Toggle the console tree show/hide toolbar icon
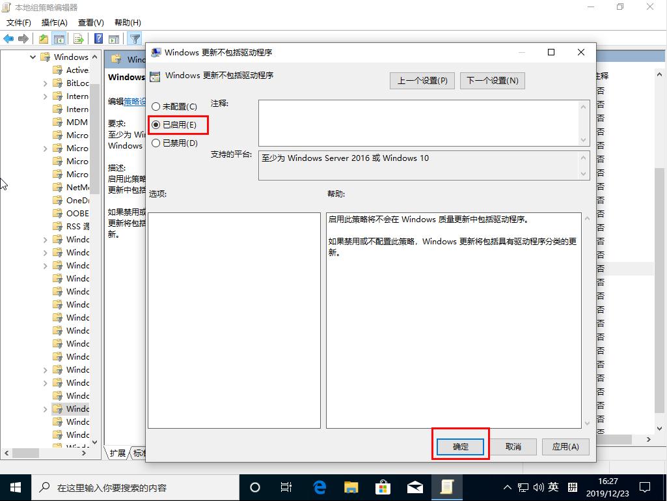 [x=58, y=38]
